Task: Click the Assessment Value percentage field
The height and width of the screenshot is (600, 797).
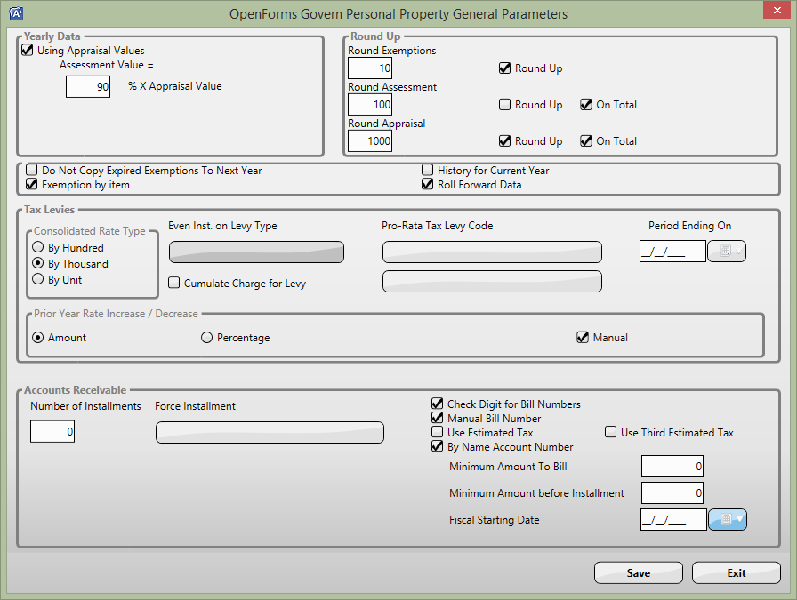Action: pyautogui.click(x=88, y=87)
